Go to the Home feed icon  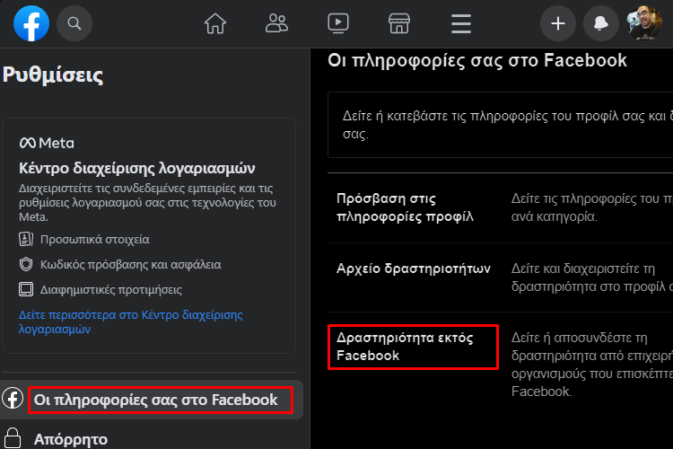click(215, 23)
